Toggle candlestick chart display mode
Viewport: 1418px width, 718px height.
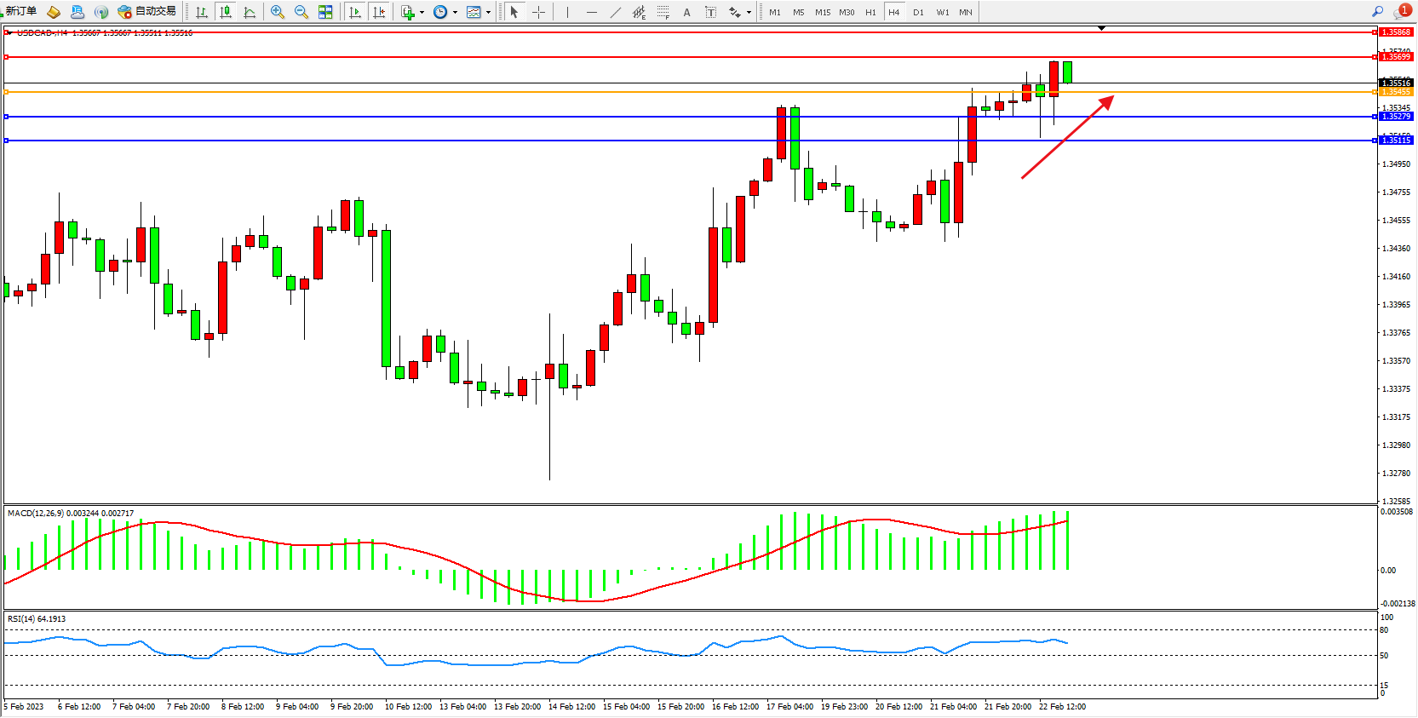226,12
